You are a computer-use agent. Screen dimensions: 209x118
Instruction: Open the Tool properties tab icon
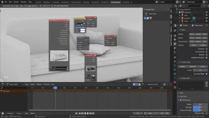coord(175,30)
